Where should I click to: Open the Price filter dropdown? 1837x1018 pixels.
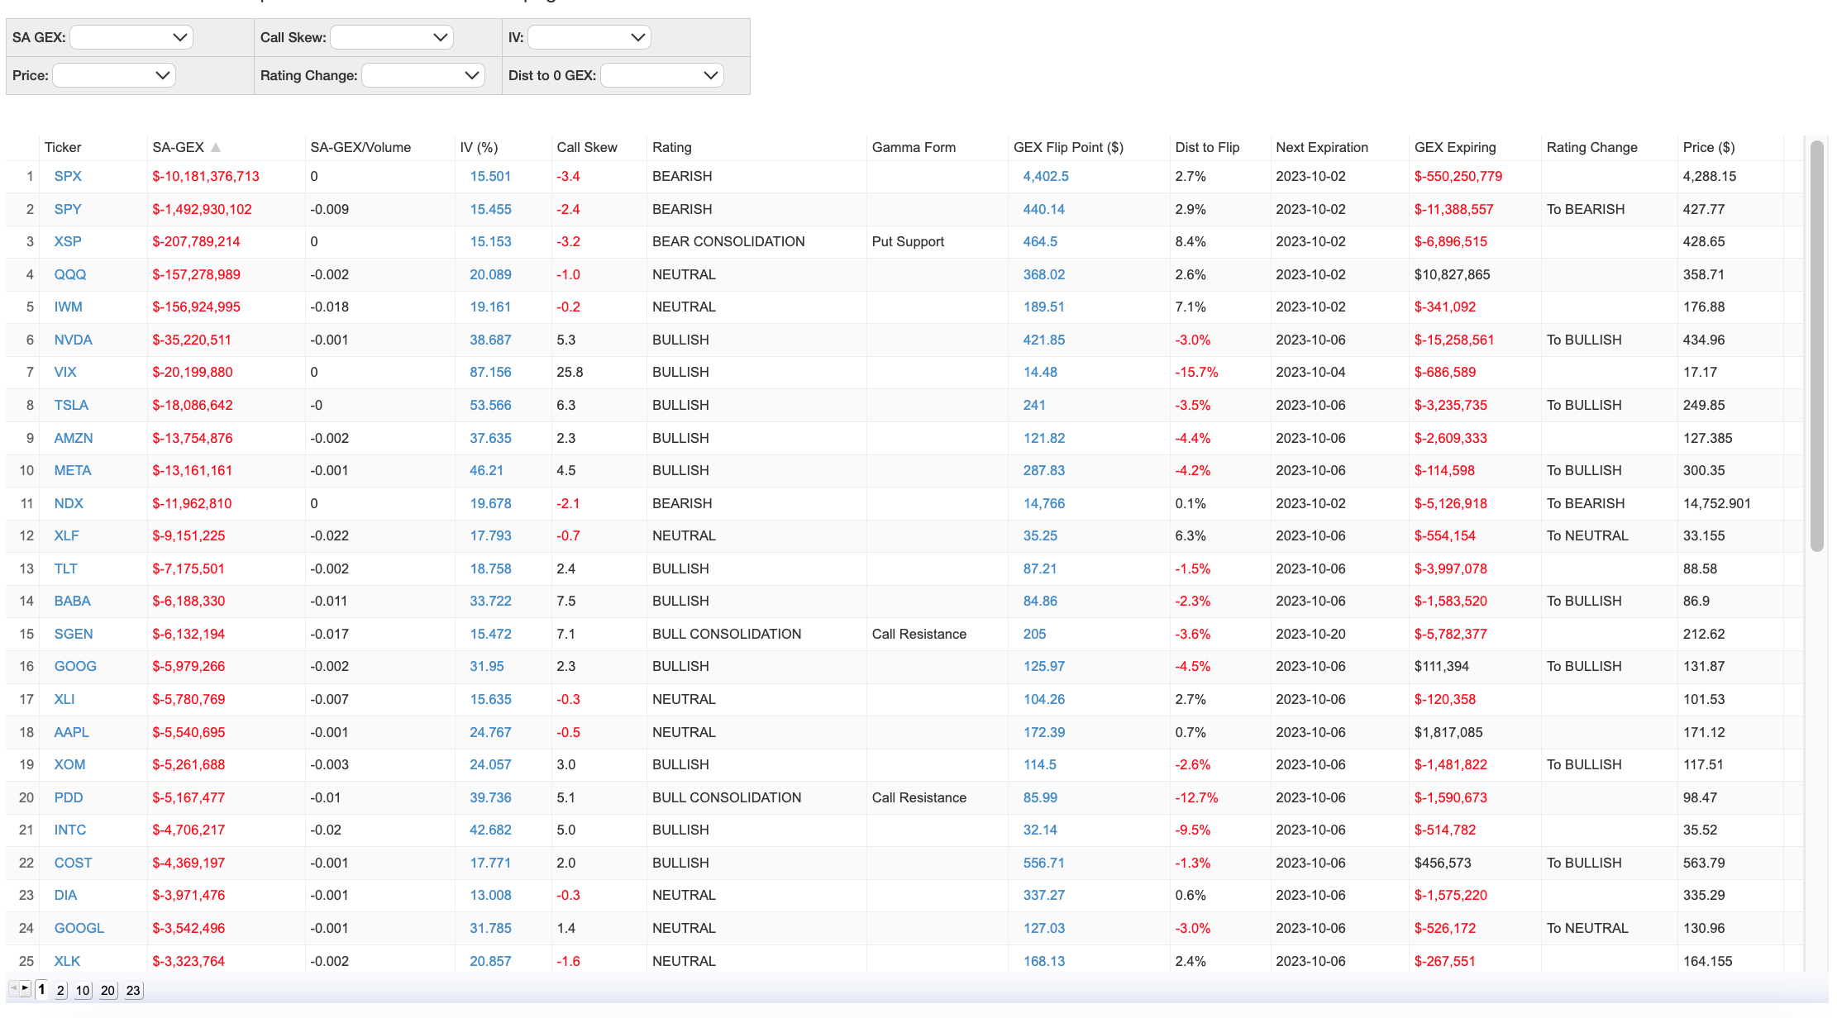pos(113,75)
